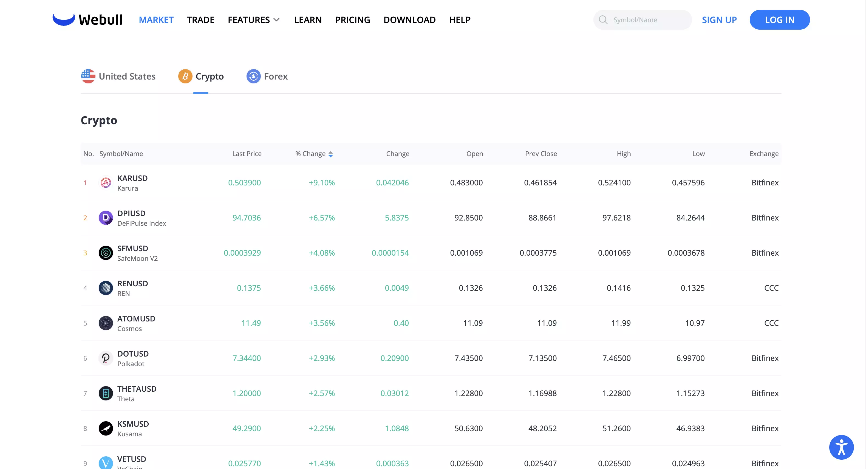
Task: Click the SafeMoon V2 coin icon
Action: point(106,253)
